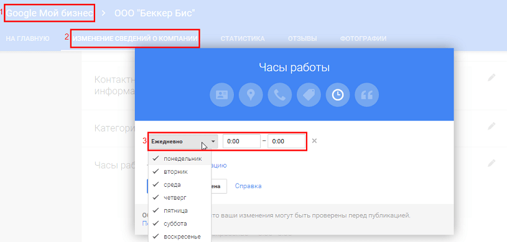Edit working hours via pencil icon

pos(491,163)
